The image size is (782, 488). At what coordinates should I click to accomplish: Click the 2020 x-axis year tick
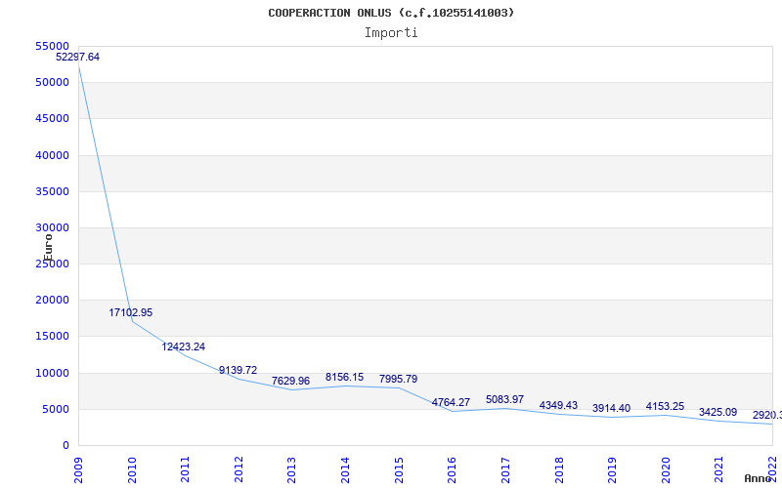(666, 465)
